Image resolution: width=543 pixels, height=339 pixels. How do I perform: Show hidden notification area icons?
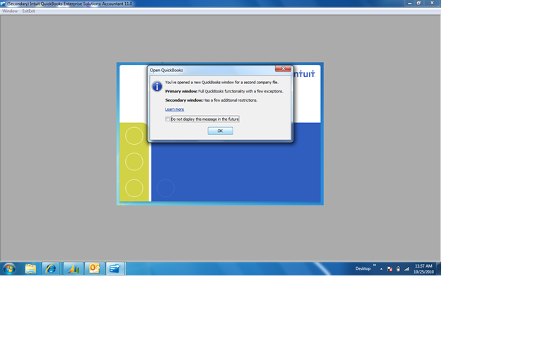pos(381,269)
